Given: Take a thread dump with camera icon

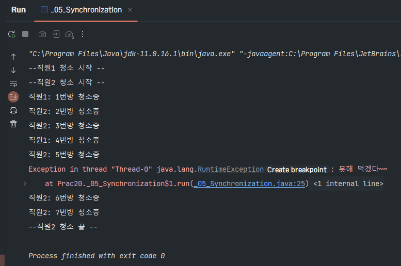Looking at the screenshot, I should (x=42, y=34).
